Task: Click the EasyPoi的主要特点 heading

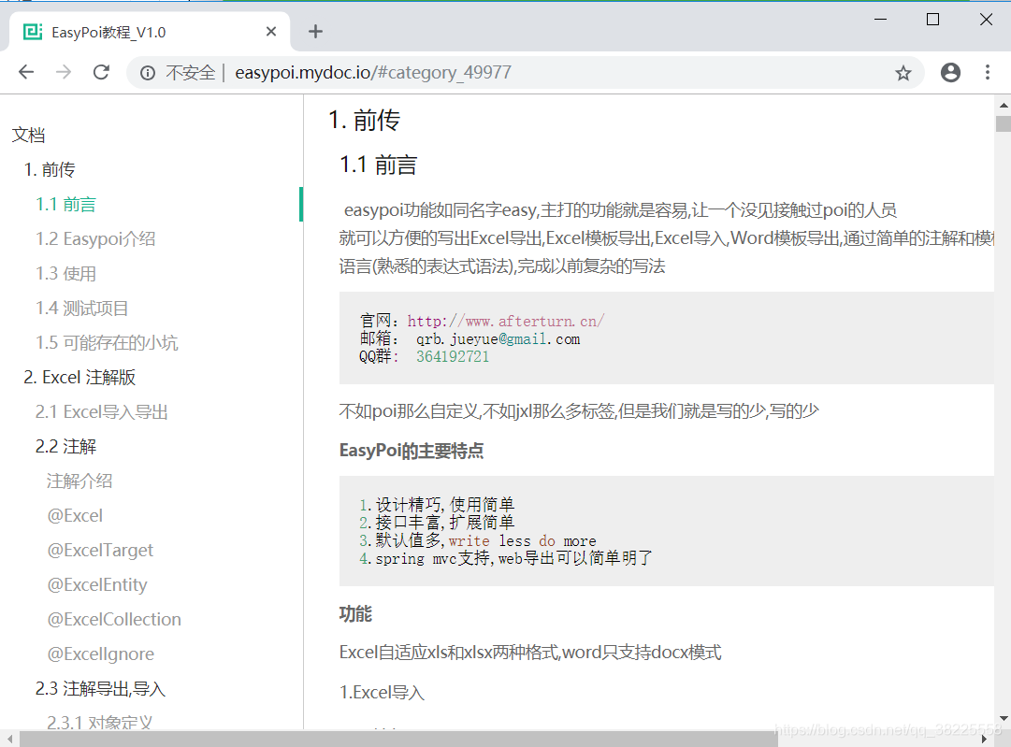Action: point(412,451)
